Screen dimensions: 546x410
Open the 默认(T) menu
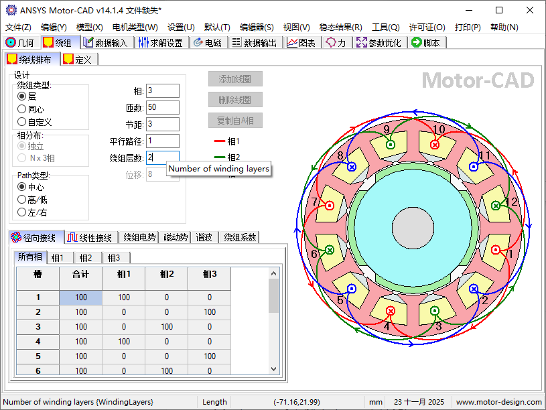[217, 27]
